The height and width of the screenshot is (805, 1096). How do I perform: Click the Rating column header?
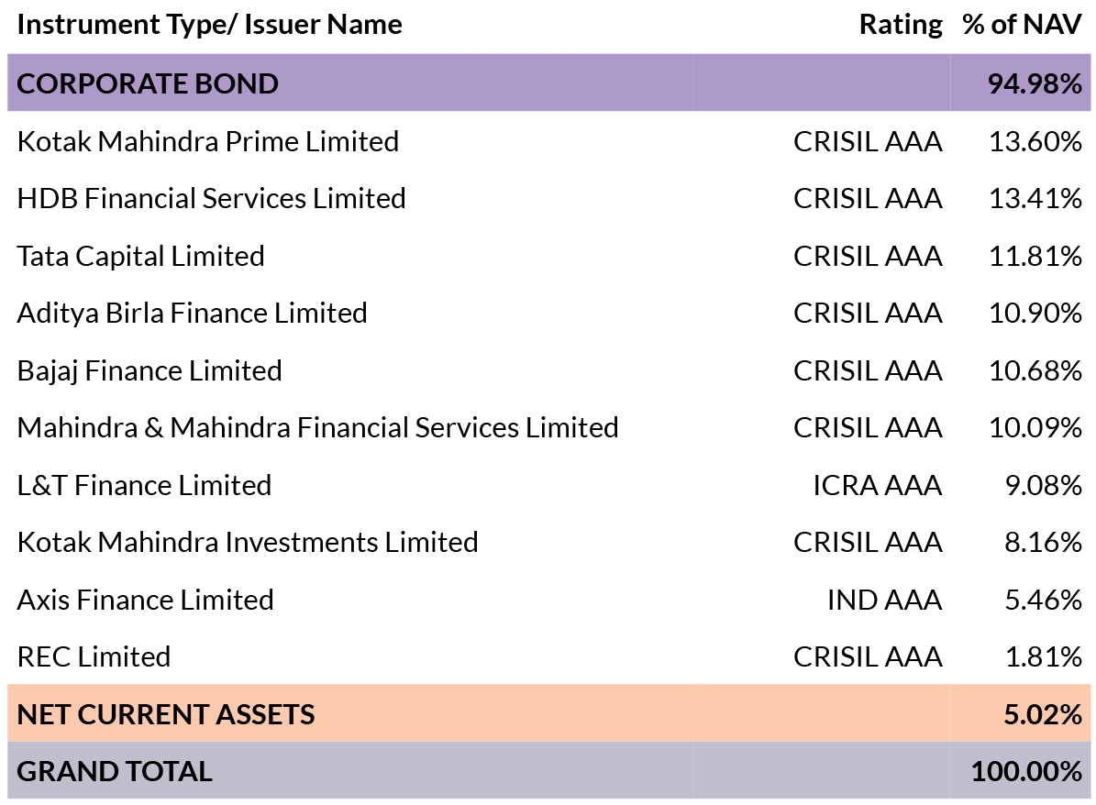click(901, 25)
